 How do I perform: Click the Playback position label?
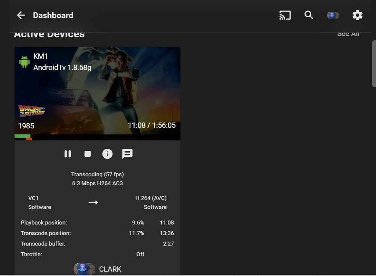(x=44, y=223)
